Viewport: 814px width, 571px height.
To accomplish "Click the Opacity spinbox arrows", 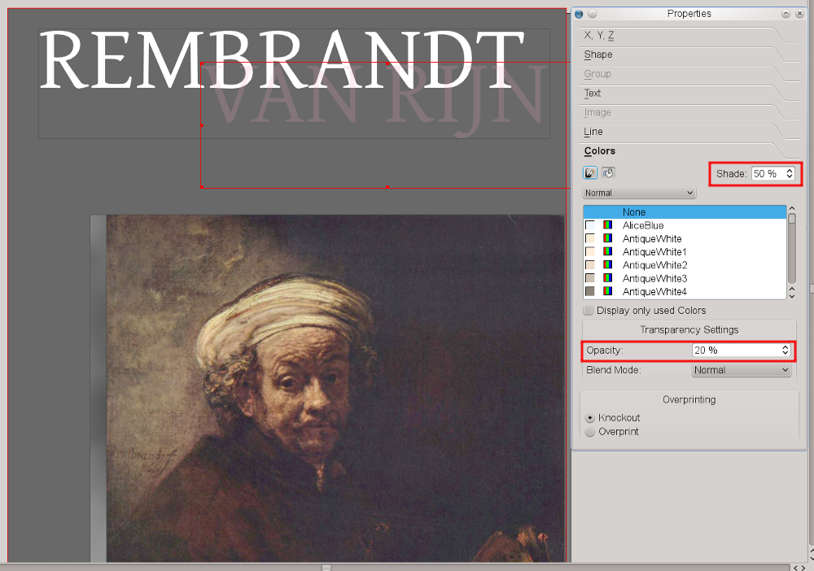I will 785,350.
